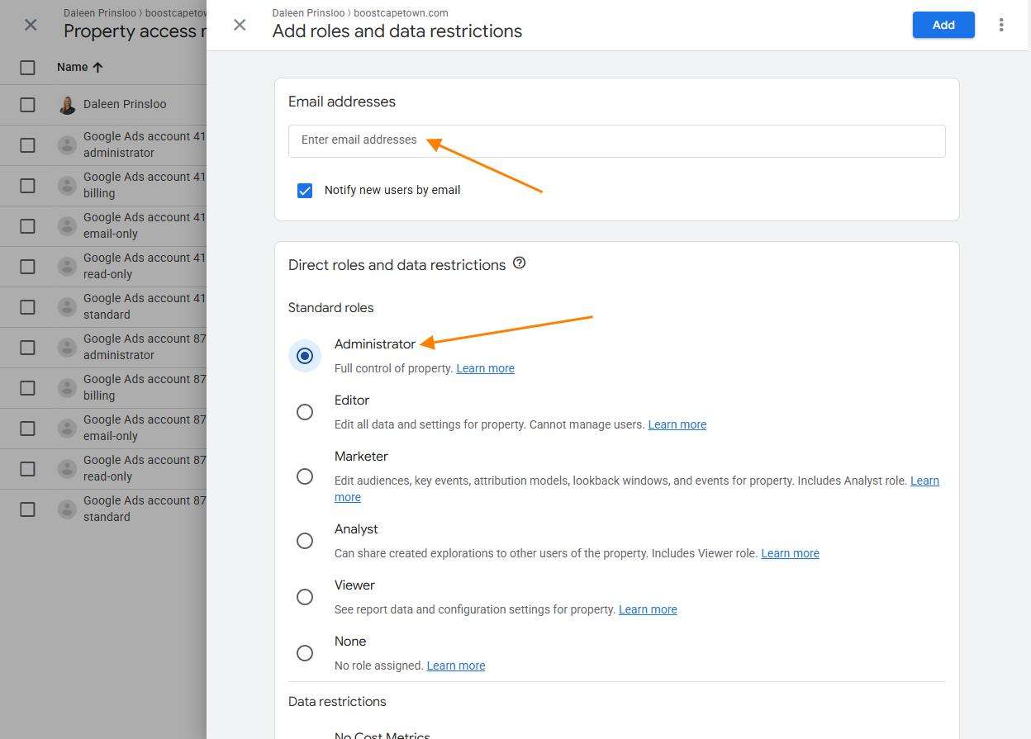
Task: Click the Name column sort arrow
Action: pyautogui.click(x=97, y=67)
